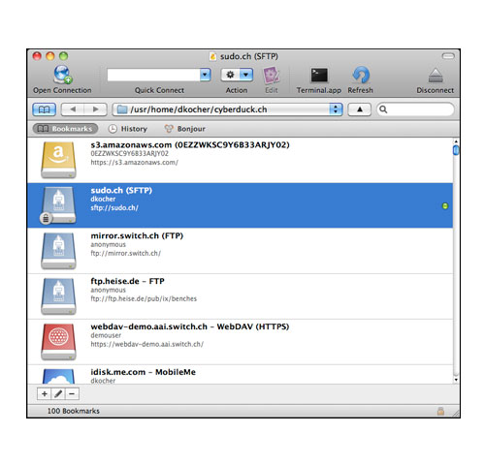Click the ftp://mirror.switch.ch/ URL text
The height and width of the screenshot is (465, 485).
click(x=126, y=253)
